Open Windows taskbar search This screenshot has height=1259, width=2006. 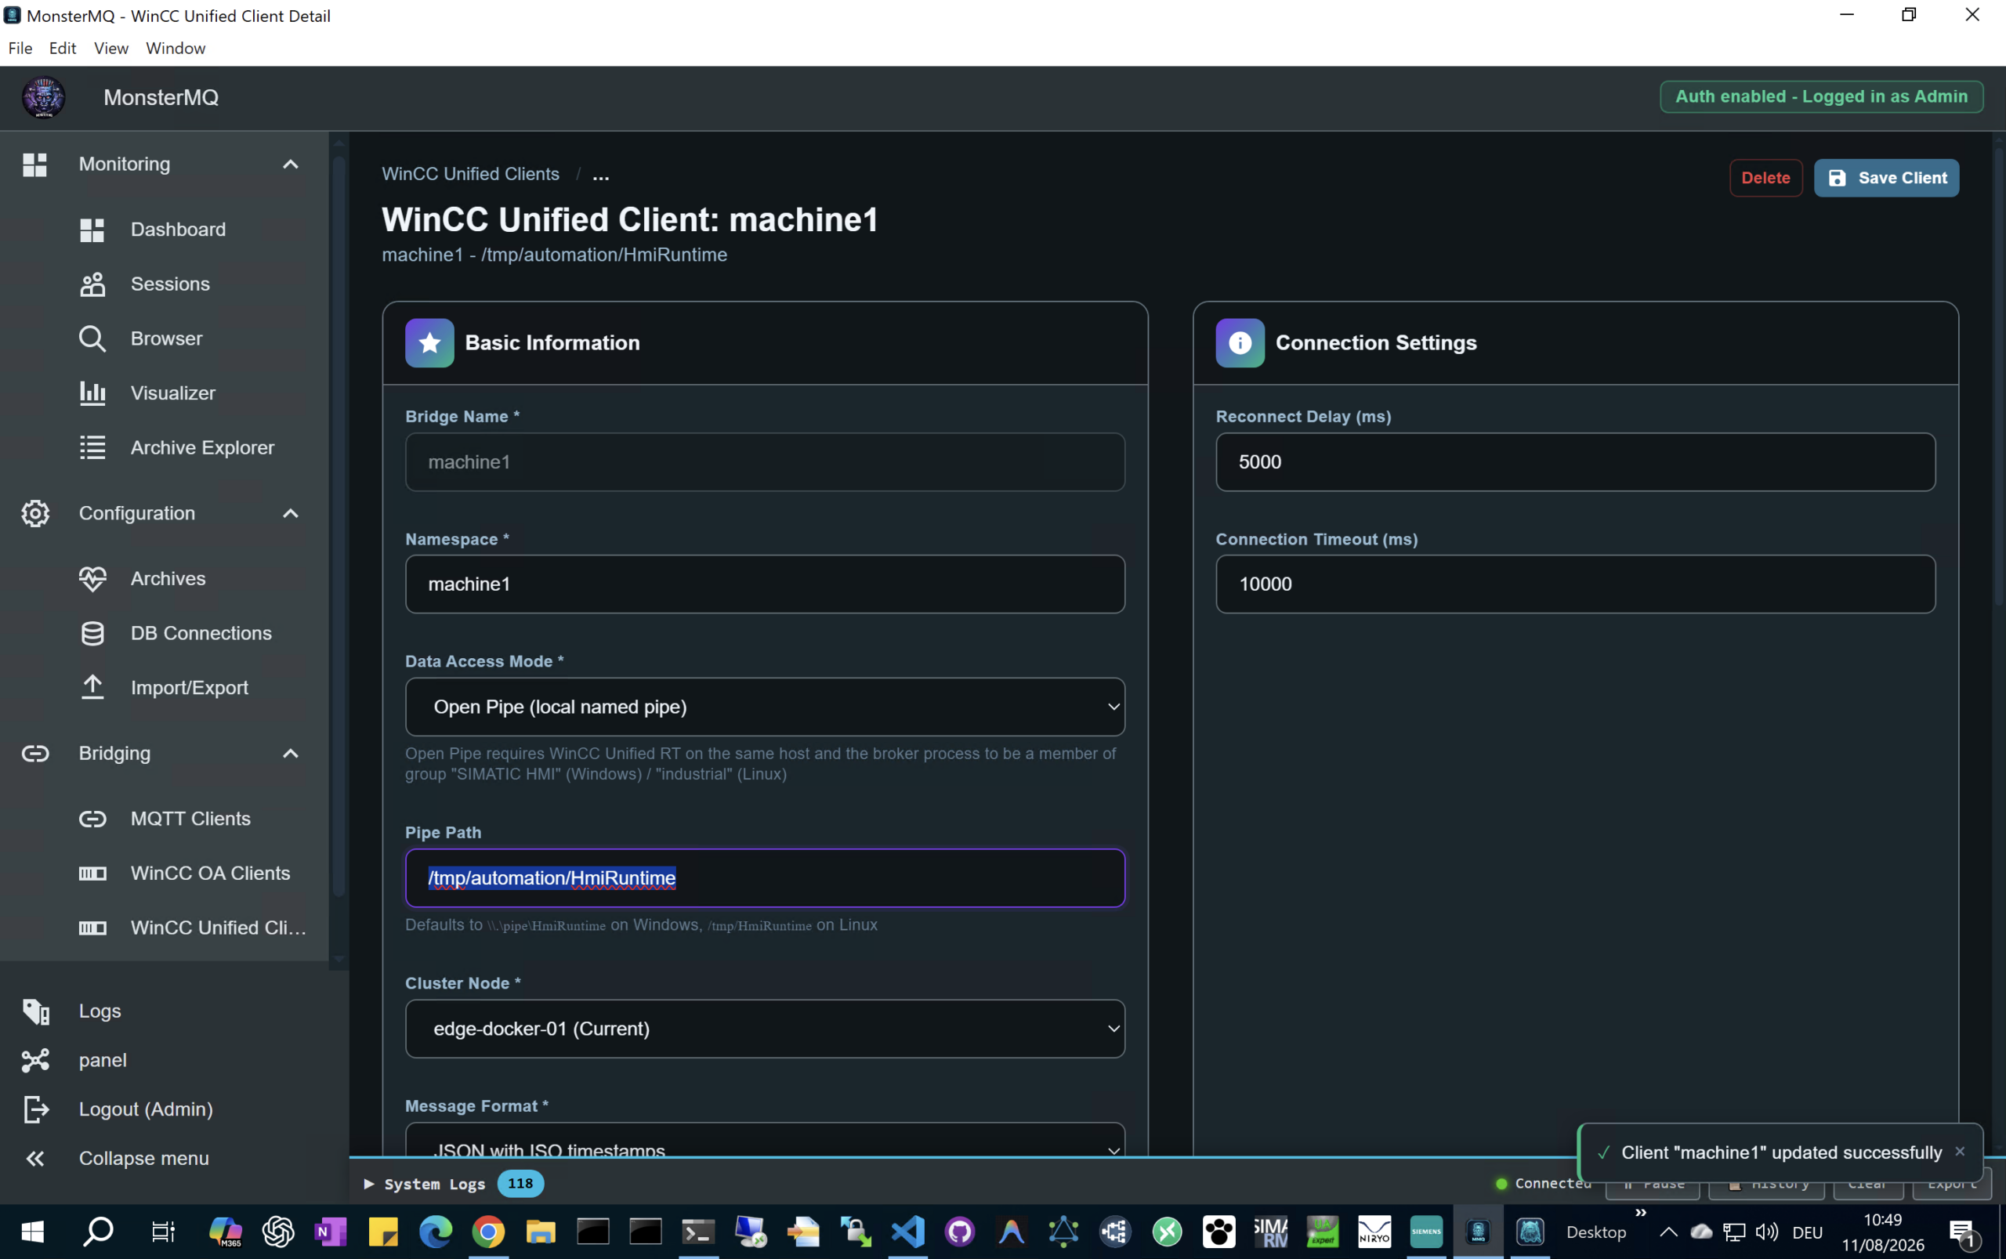tap(98, 1232)
